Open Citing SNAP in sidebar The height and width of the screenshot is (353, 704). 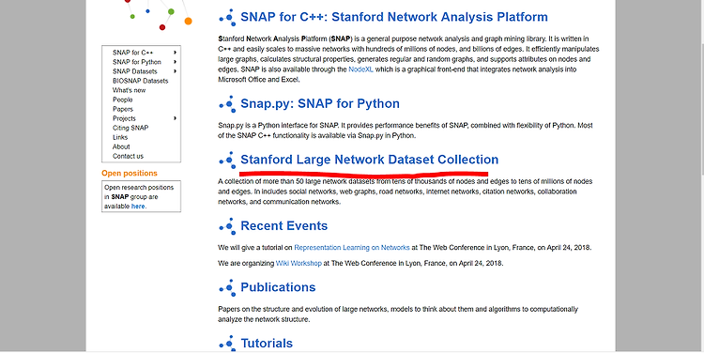click(x=130, y=128)
